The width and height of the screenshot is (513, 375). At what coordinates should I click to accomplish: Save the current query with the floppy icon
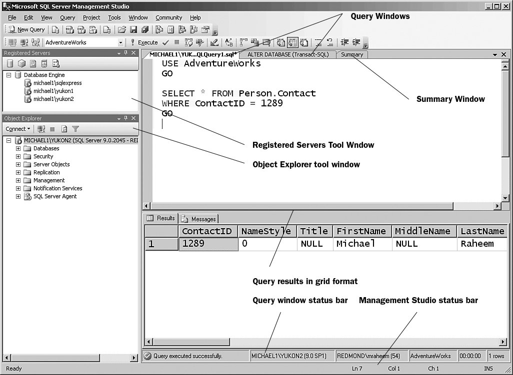(x=133, y=30)
